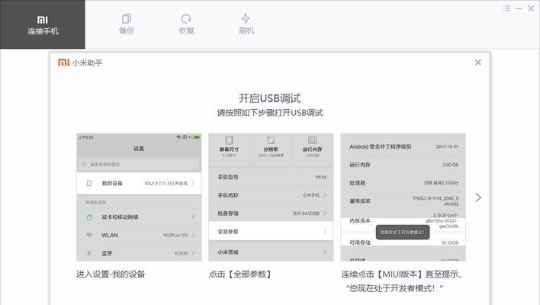Screen dimensions: 540x305
Task: Minimize the Mi Assistant window
Action: 519,8
